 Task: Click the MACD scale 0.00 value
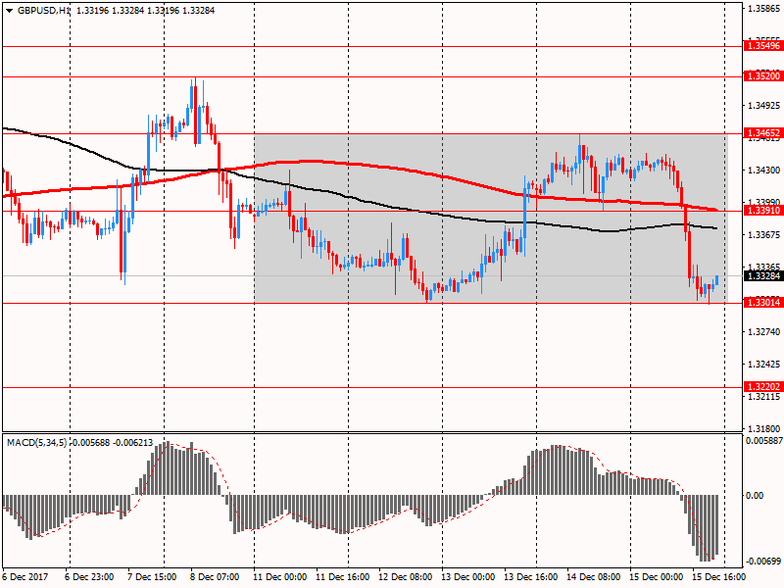tap(755, 496)
